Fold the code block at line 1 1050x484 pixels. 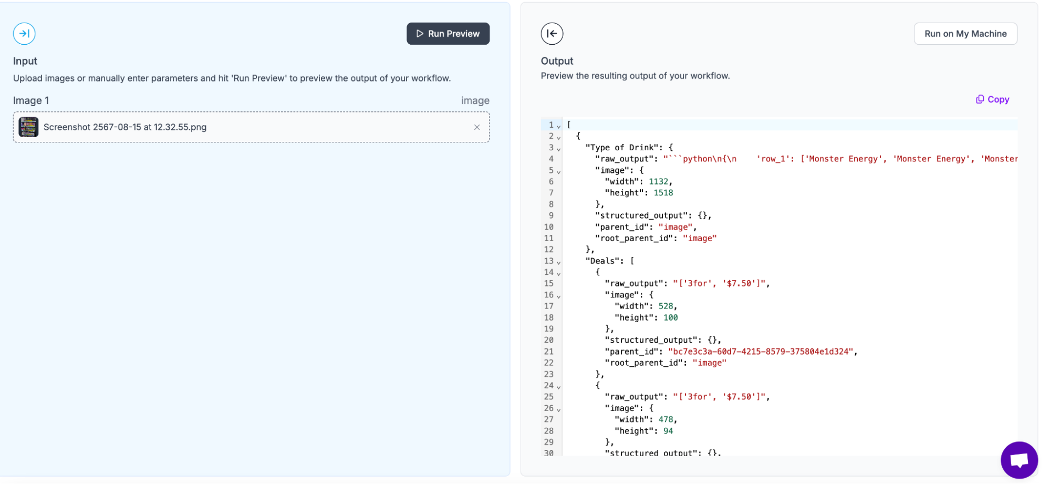coord(558,126)
